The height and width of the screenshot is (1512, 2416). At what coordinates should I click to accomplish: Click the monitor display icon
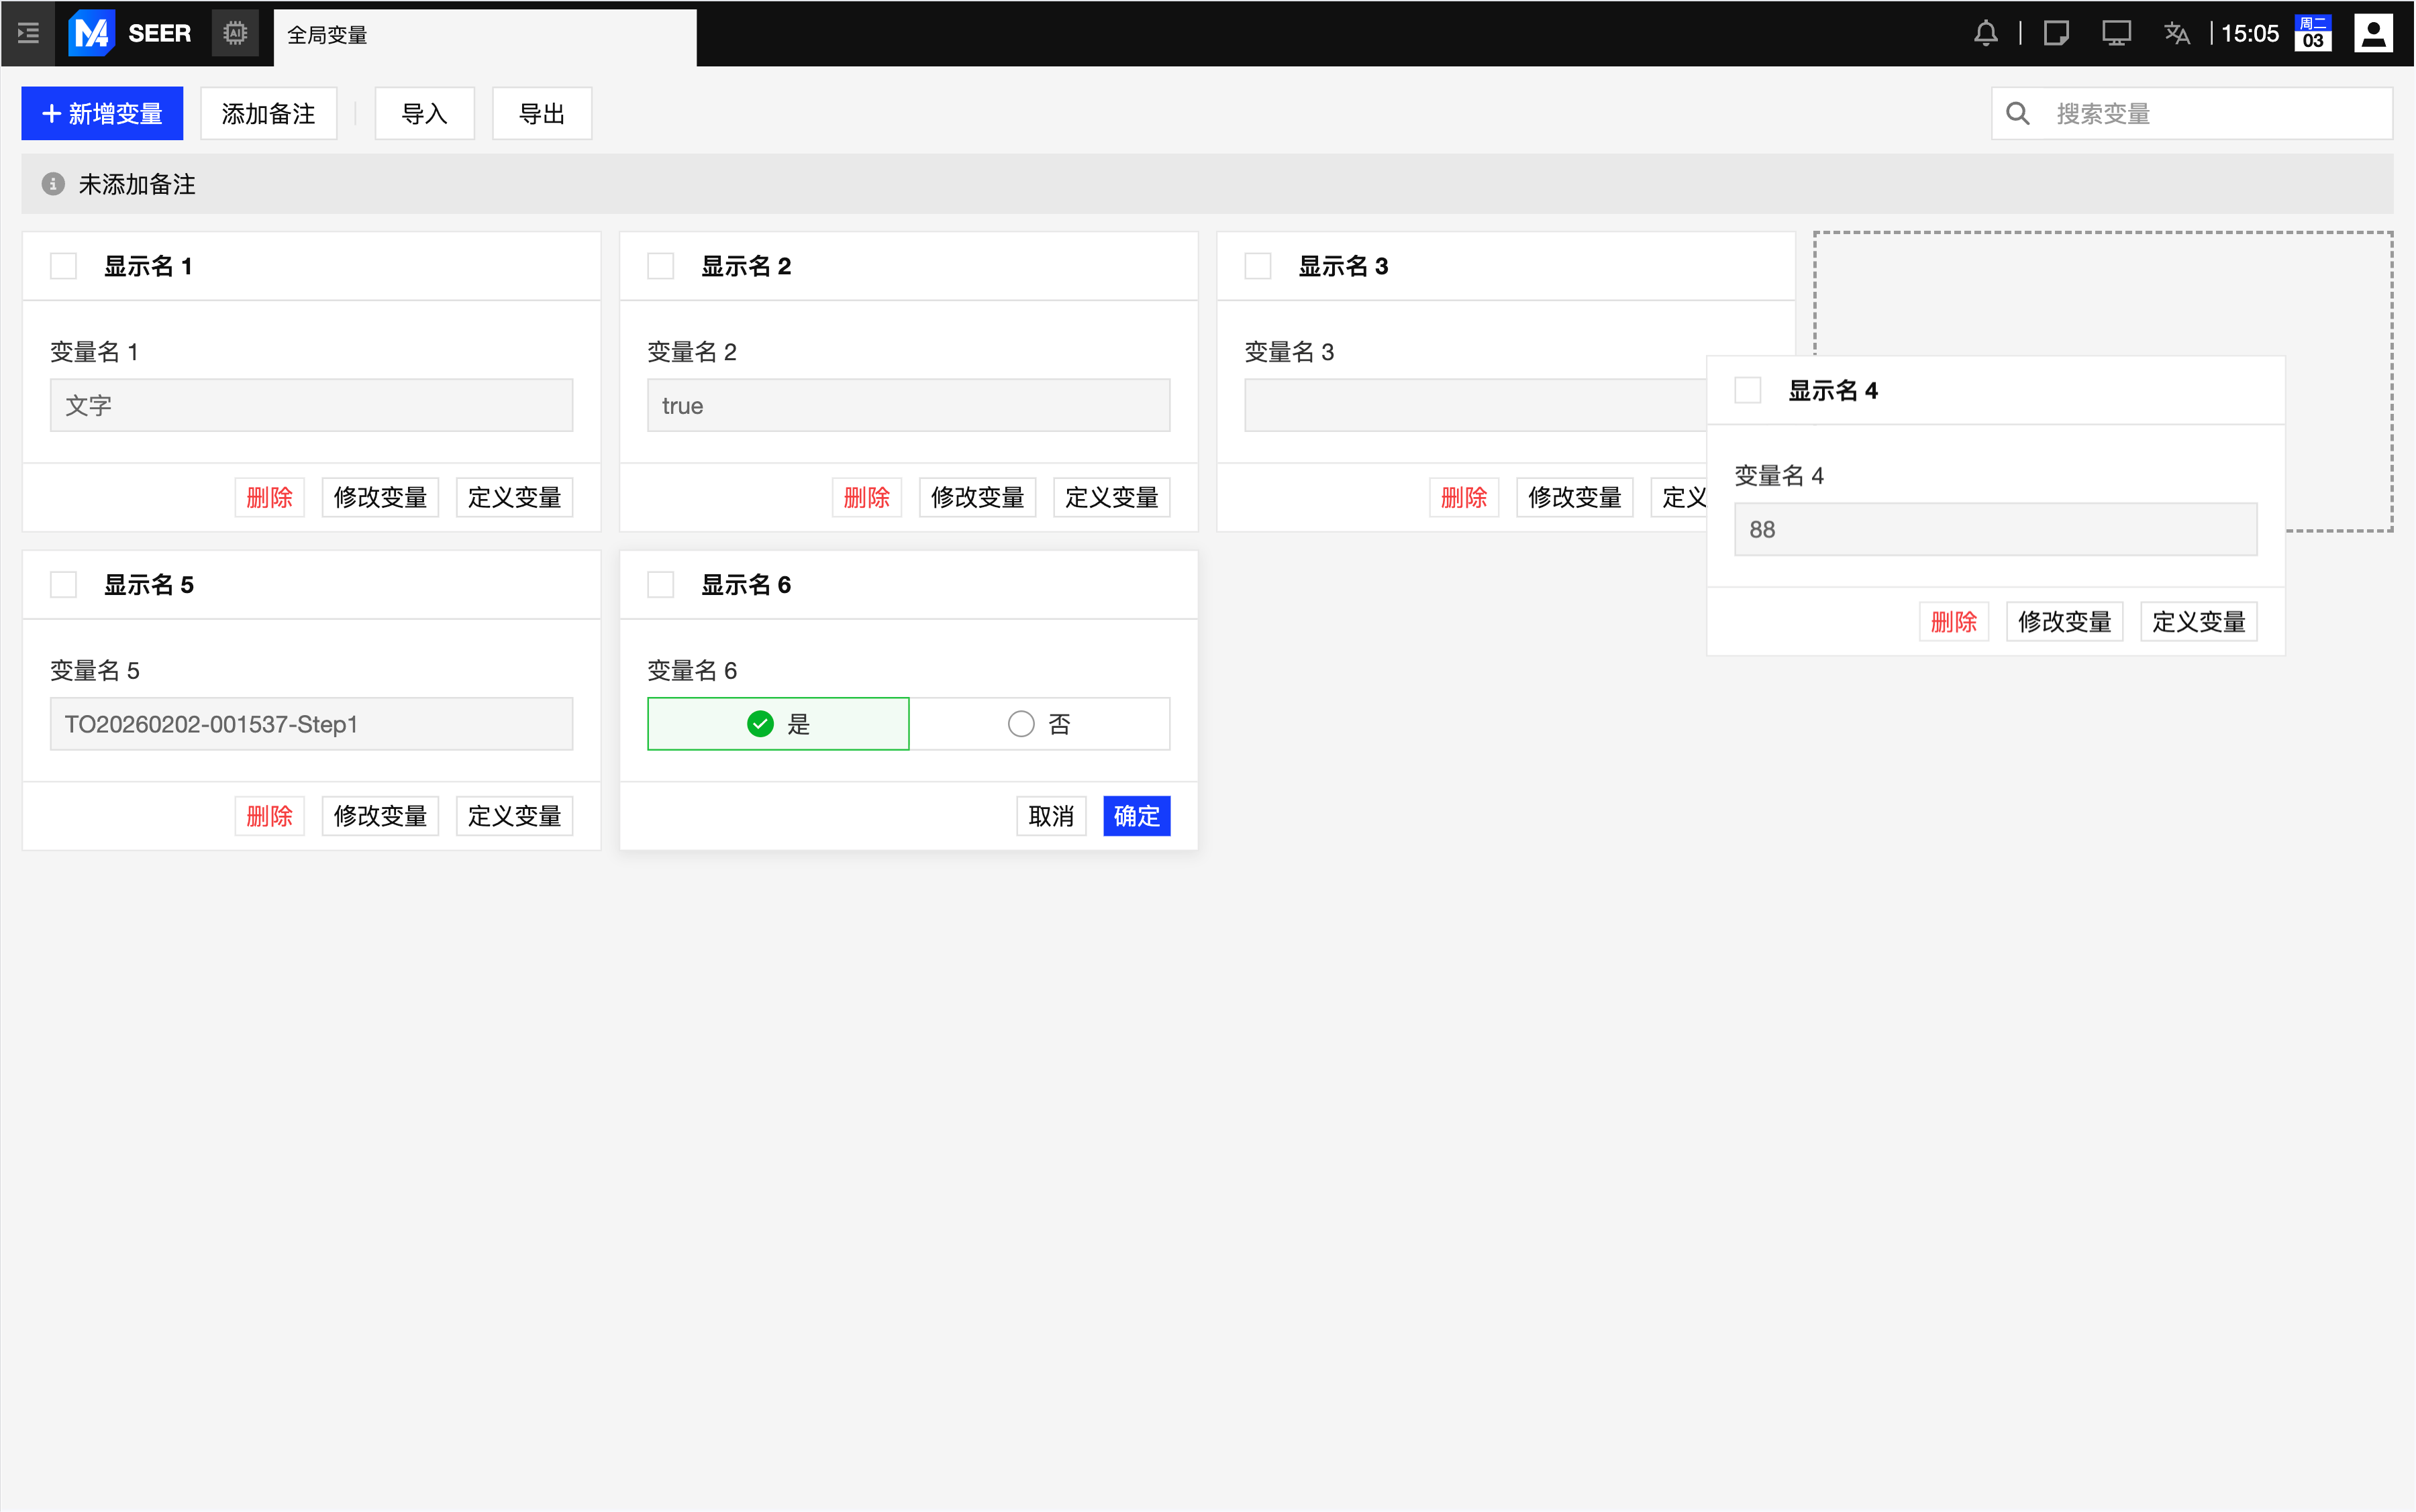(x=2116, y=33)
